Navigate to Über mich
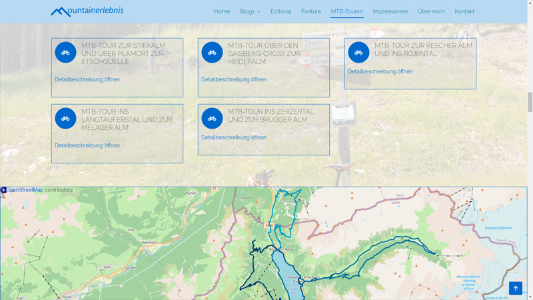Viewport: 533px width, 300px height. [x=431, y=11]
